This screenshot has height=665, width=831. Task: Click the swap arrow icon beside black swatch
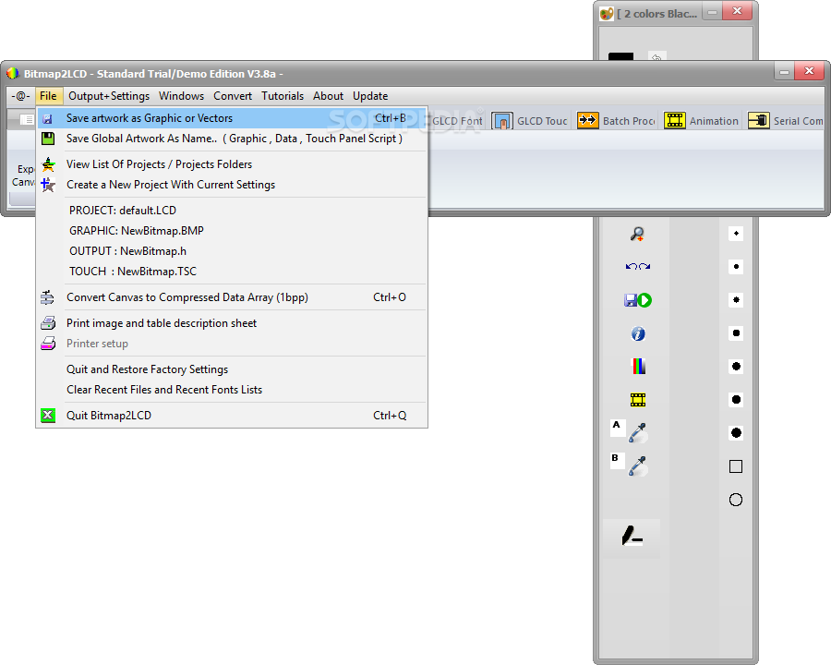(656, 56)
